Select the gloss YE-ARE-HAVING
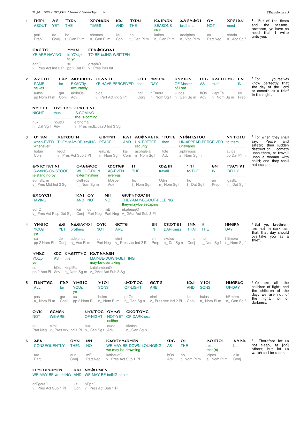The image size is (304, 431). [47, 55]
